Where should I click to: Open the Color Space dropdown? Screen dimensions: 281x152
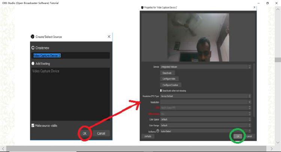tap(206, 119)
